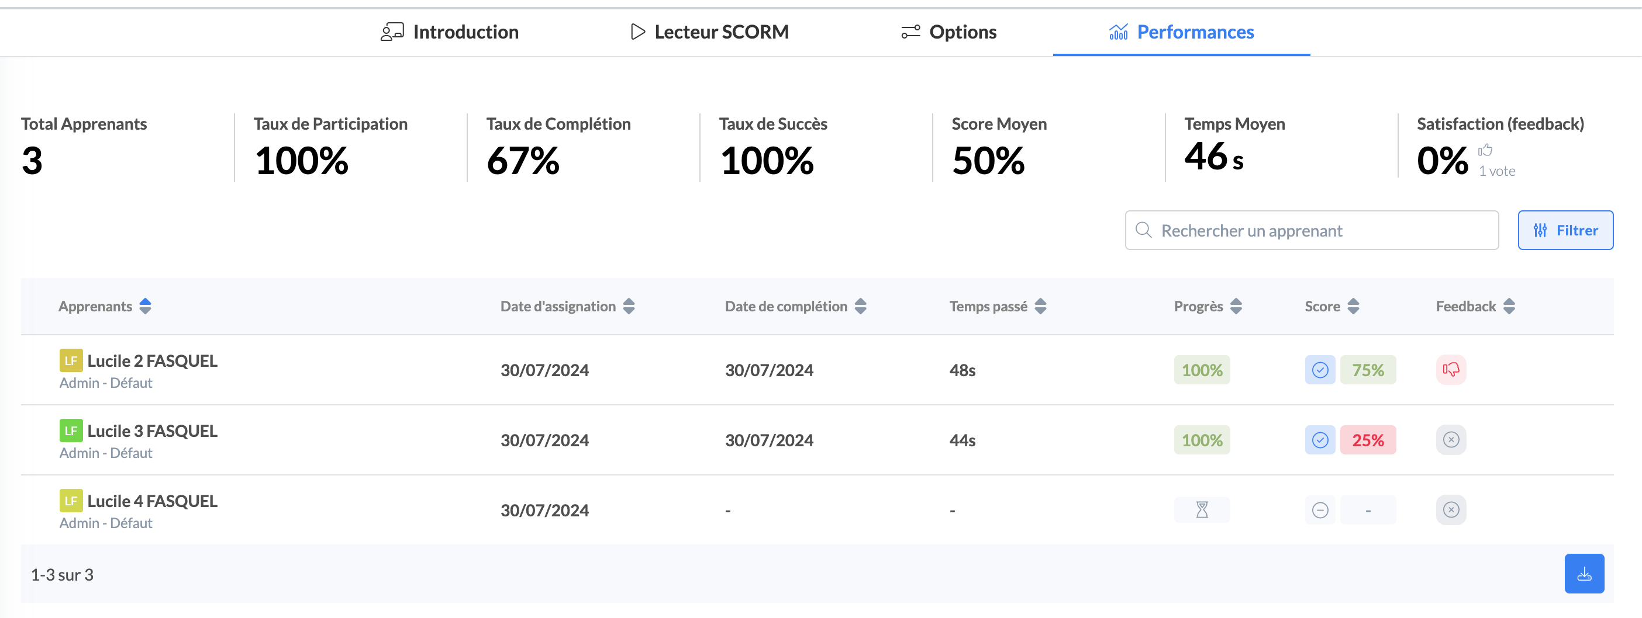Screen dimensions: 1642x618
Task: Click the blue checkmark icon beside 75% score
Action: click(1319, 370)
